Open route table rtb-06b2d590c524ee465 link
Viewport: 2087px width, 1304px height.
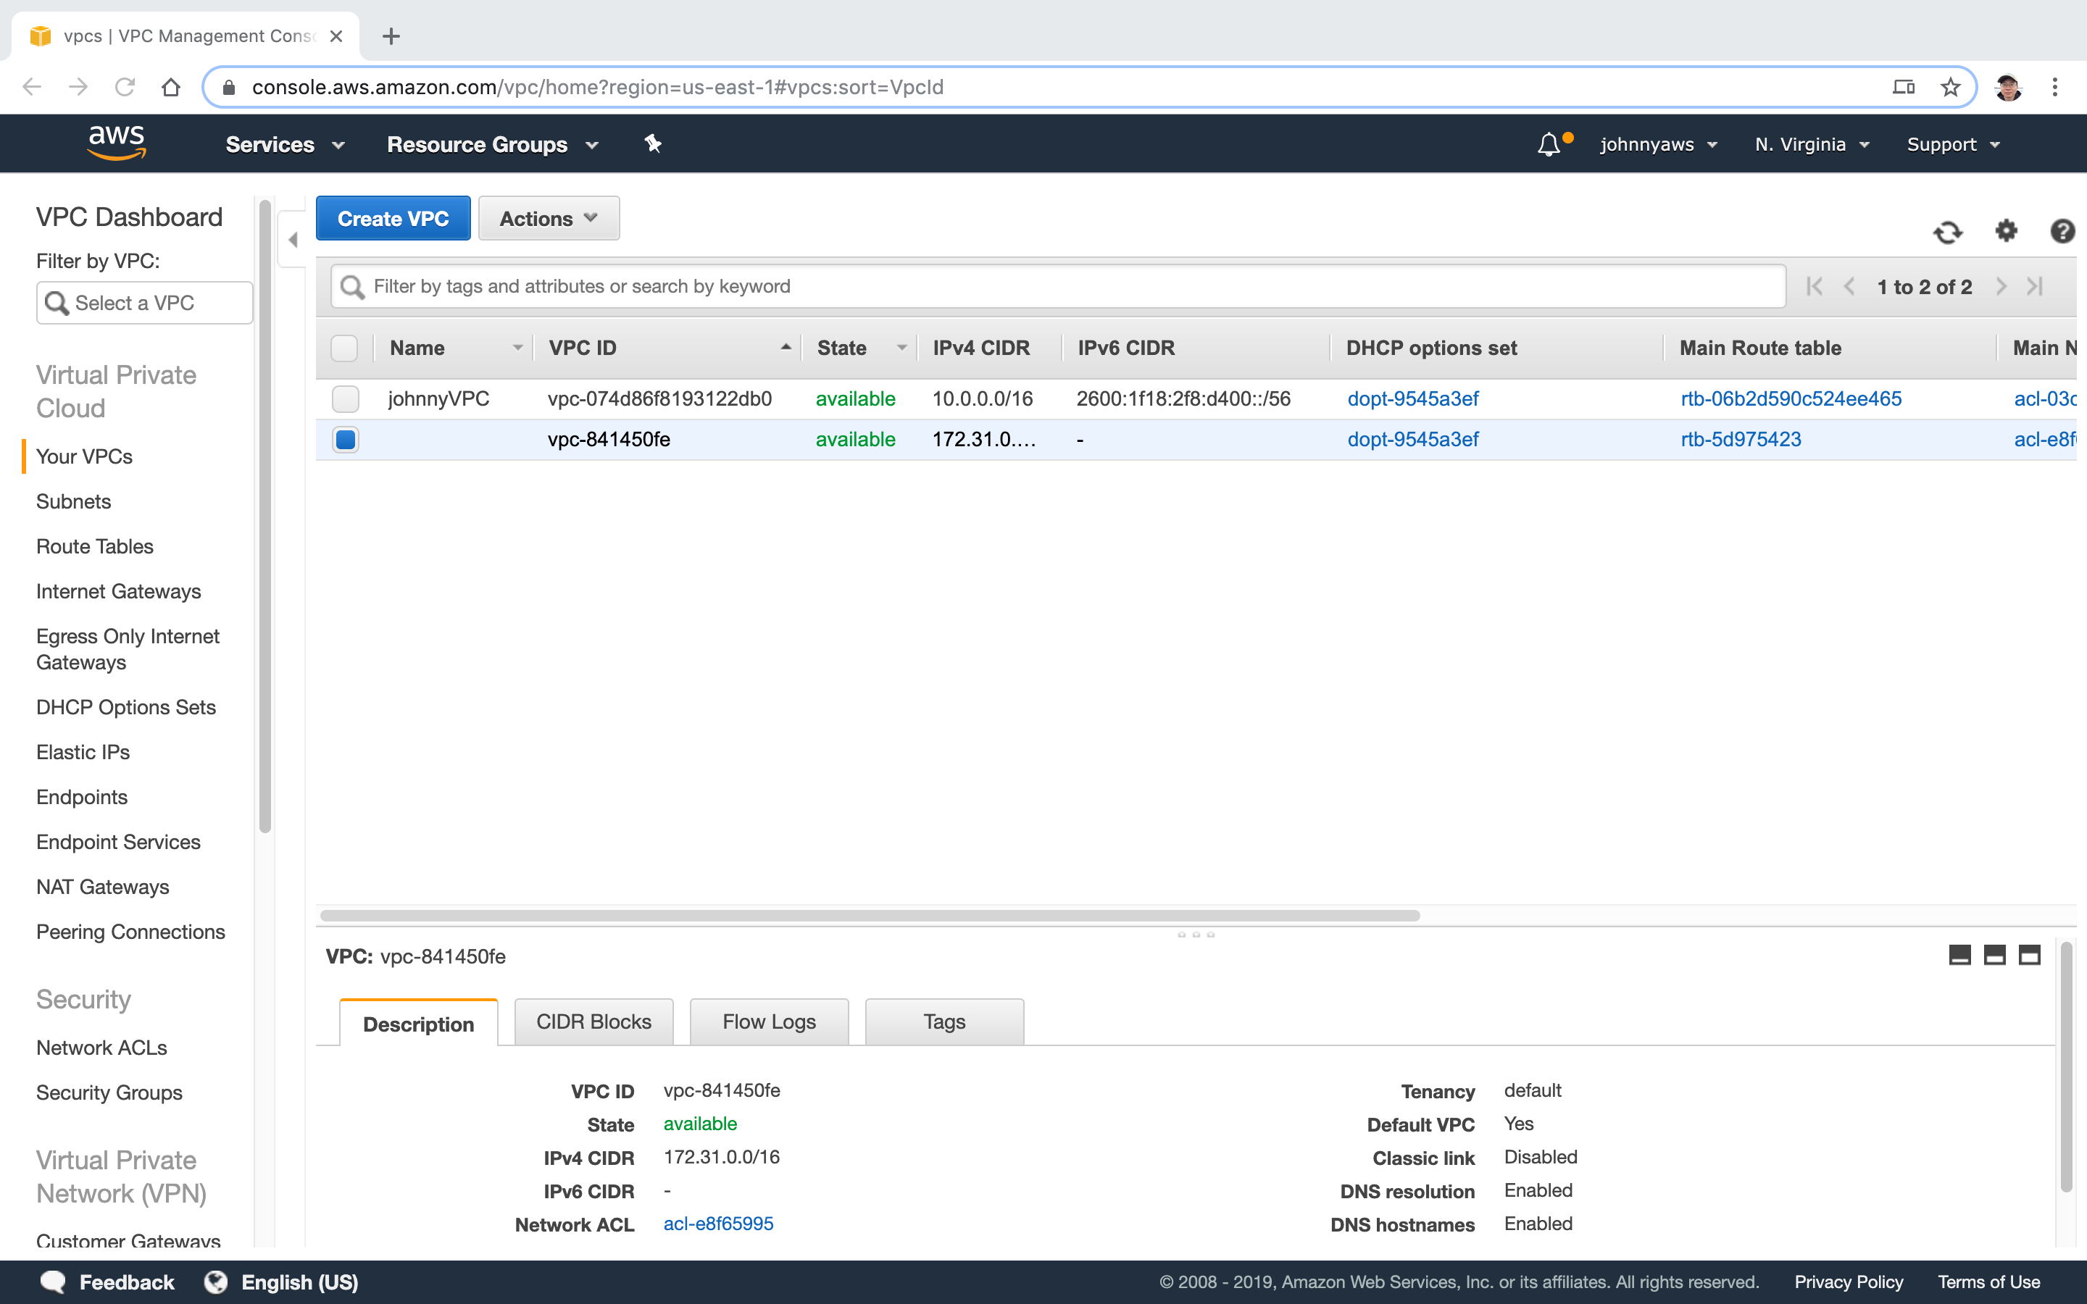[x=1791, y=398]
